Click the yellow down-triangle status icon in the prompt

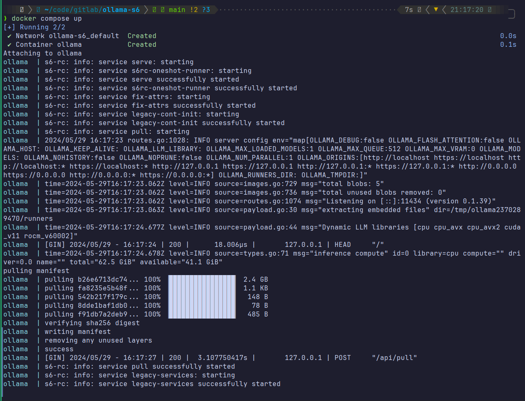(x=436, y=10)
